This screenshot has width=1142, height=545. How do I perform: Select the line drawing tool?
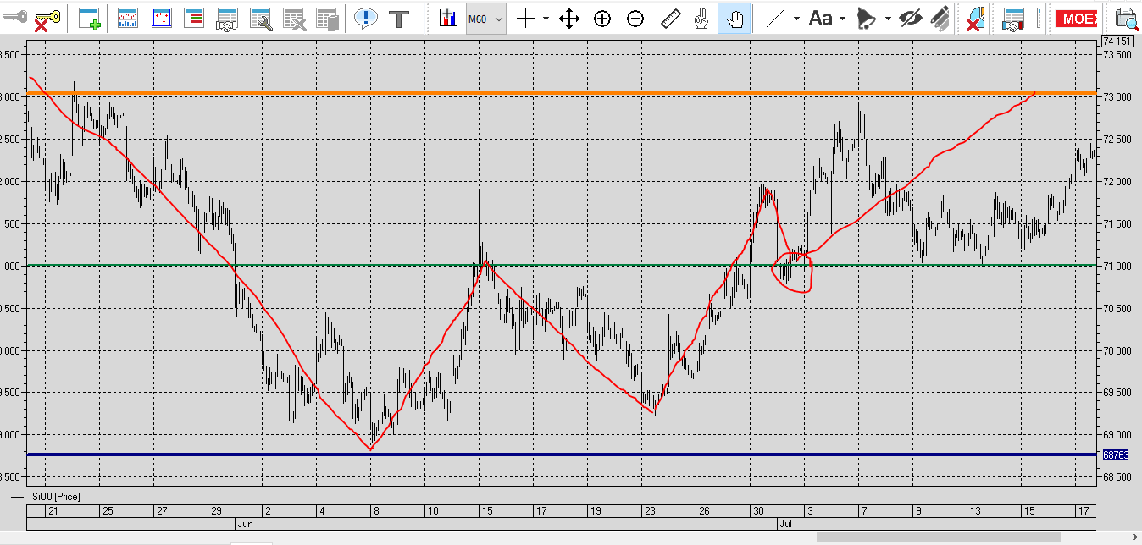[774, 19]
